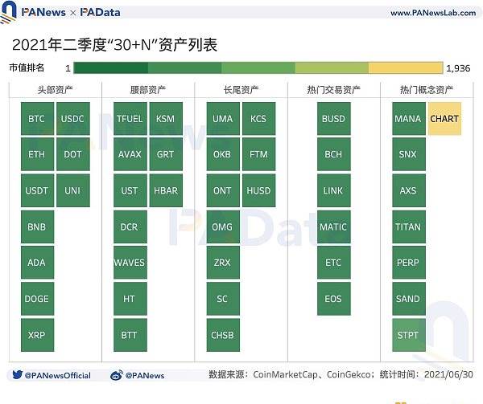Click the PANews logo icon
The width and height of the screenshot is (483, 404).
(x=8, y=12)
